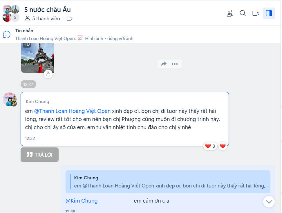This screenshot has height=213, width=282.
Task: Click the tag label icon beside member count
Action: pyautogui.click(x=69, y=19)
